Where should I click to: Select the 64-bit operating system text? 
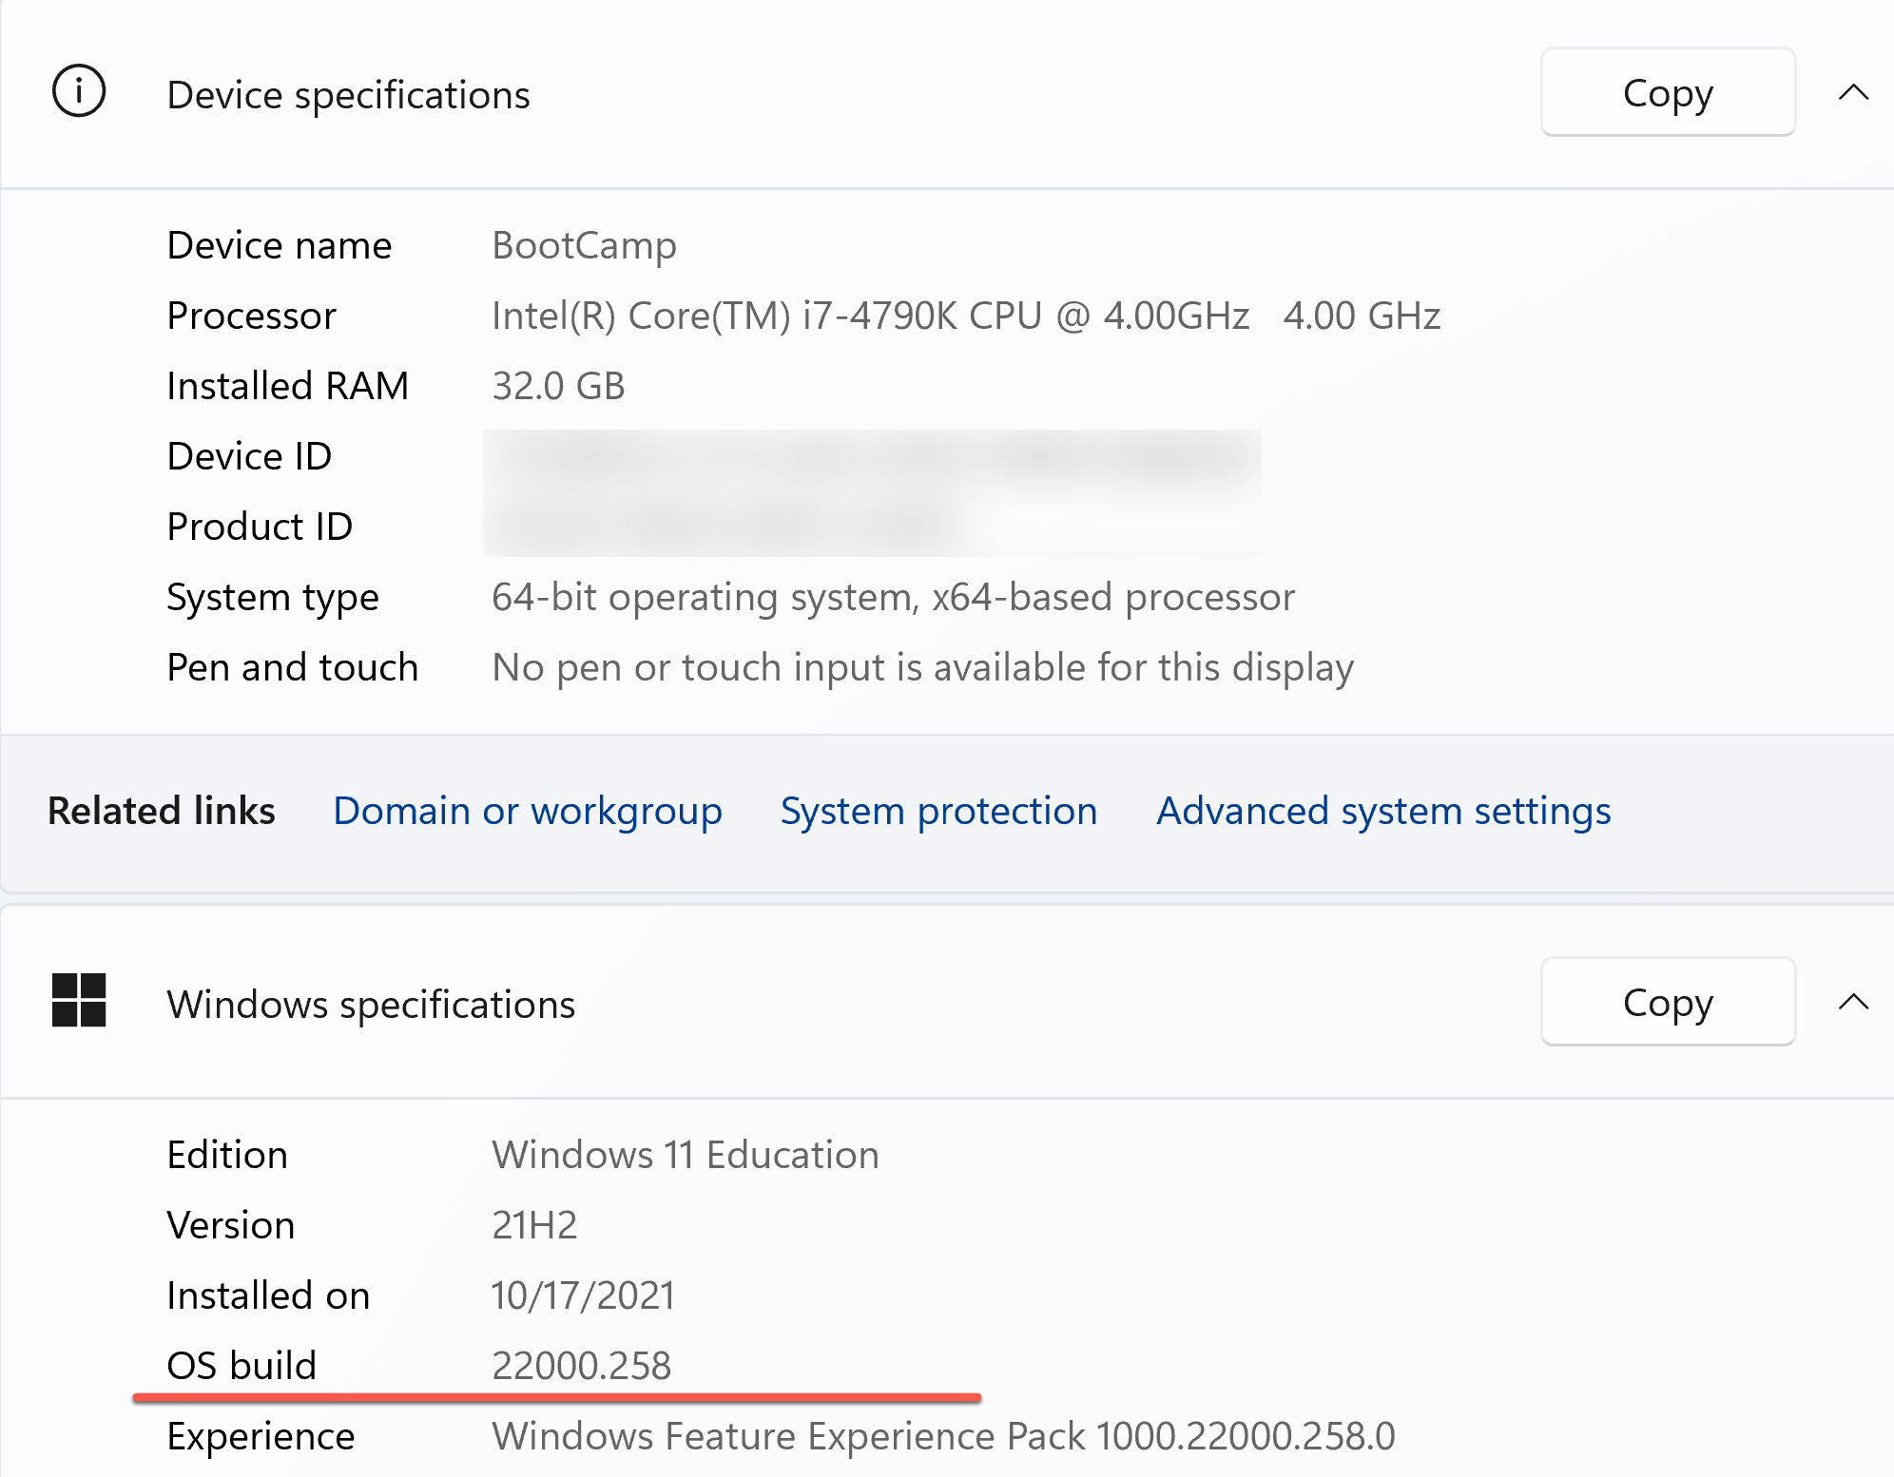(893, 598)
